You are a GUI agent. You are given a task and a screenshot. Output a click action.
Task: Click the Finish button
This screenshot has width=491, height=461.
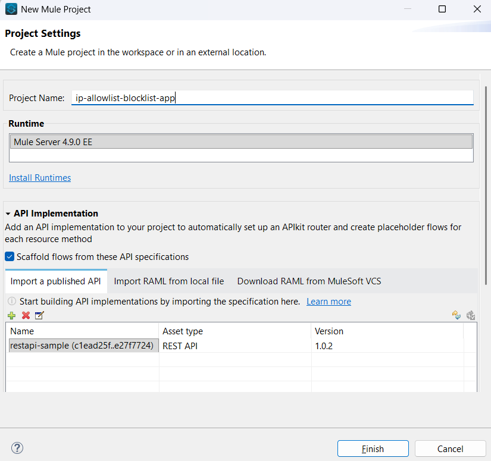coord(373,449)
